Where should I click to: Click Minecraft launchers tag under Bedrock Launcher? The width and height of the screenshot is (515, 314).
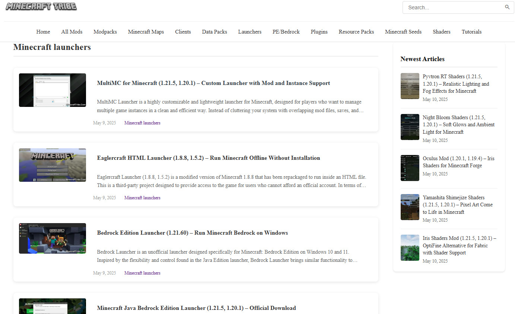coord(142,273)
